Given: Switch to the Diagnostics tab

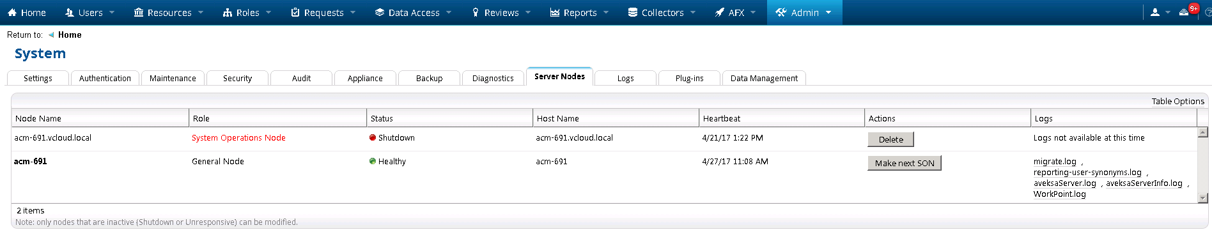Looking at the screenshot, I should 493,78.
